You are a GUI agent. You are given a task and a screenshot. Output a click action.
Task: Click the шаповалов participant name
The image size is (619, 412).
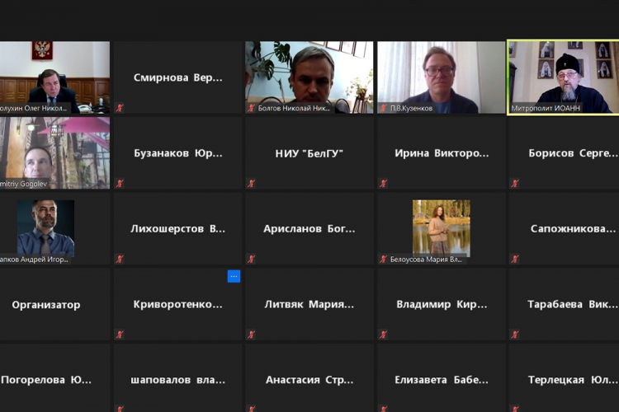pos(177,380)
